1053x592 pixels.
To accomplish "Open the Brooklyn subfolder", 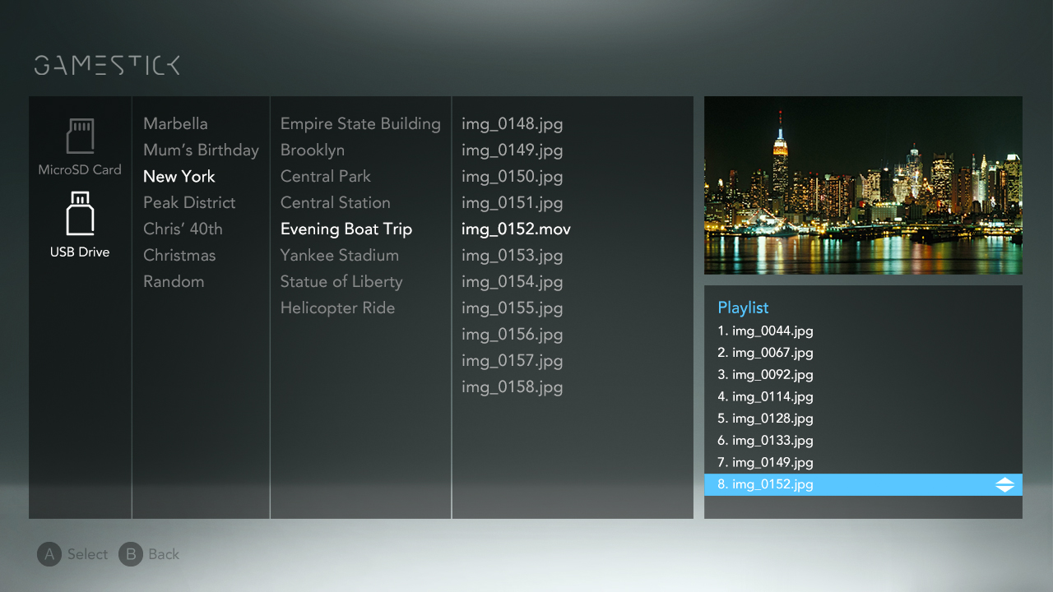I will 313,150.
